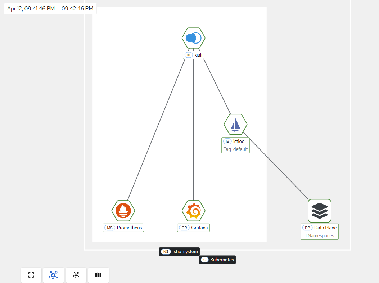Select the Data Plane layers node
Screen dimensions: 379x283
click(320, 211)
